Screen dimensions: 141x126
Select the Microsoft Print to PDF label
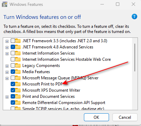point(42,84)
